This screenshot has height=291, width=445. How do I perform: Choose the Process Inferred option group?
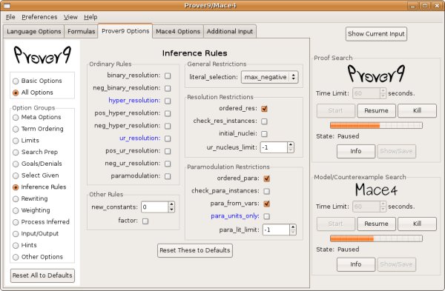pos(16,222)
